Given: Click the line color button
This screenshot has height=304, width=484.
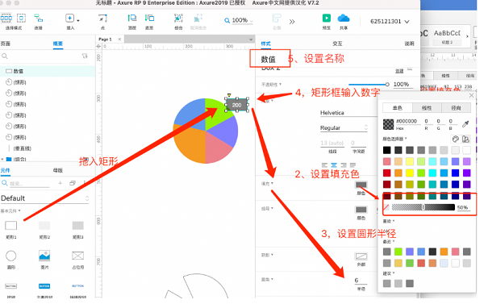Looking at the screenshot, I should pyautogui.click(x=361, y=210).
